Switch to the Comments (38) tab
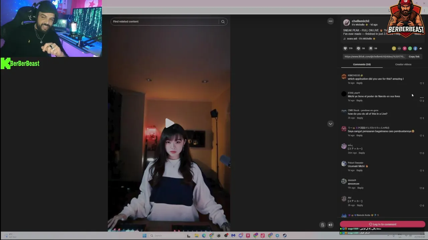Image resolution: width=428 pixels, height=240 pixels. click(x=362, y=64)
